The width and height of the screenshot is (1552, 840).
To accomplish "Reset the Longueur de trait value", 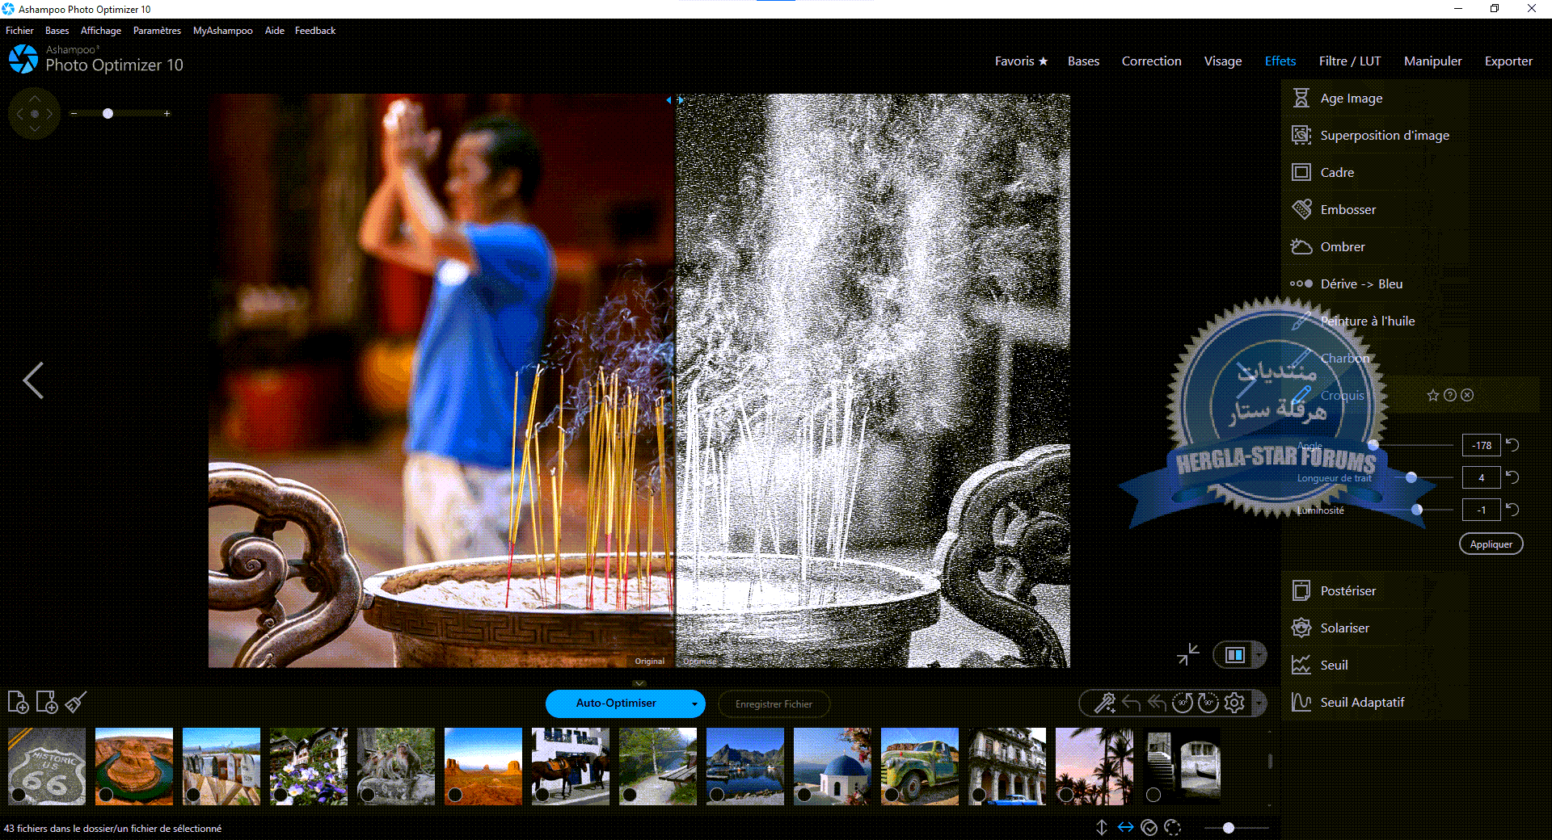I will [1513, 477].
